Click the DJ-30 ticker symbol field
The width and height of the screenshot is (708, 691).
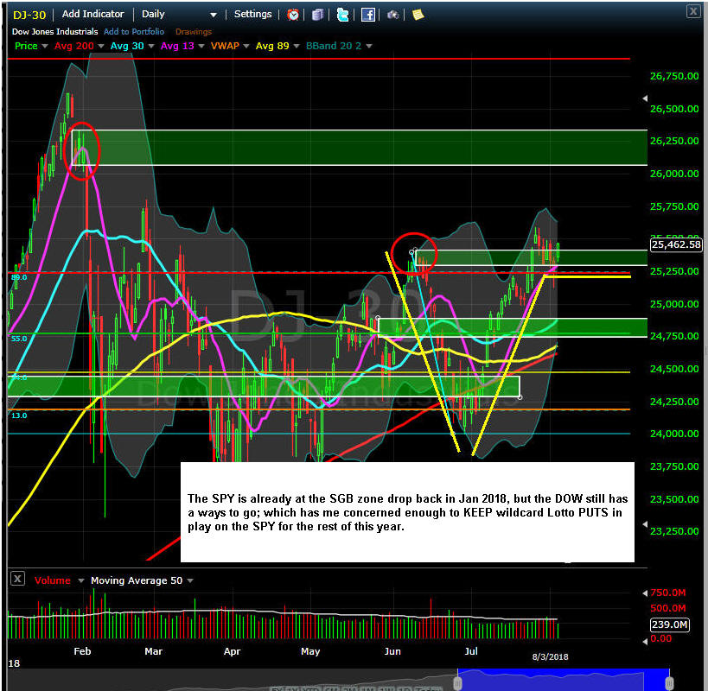(x=28, y=15)
